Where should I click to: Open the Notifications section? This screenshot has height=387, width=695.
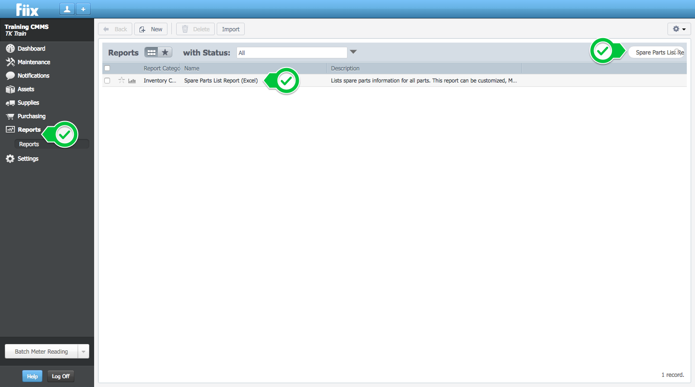[33, 75]
